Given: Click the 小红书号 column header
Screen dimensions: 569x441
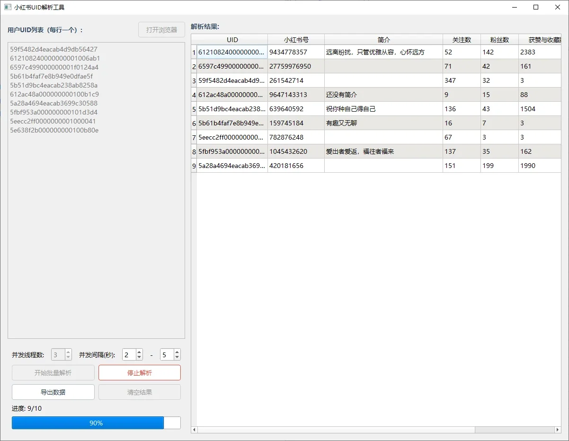Looking at the screenshot, I should click(296, 40).
